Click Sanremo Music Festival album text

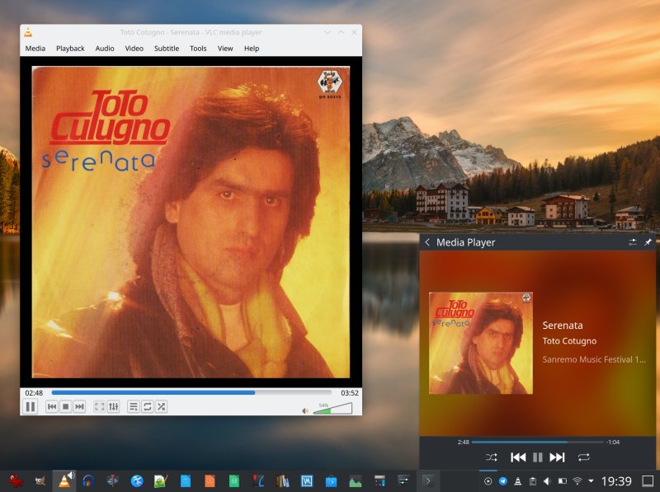[x=593, y=359]
